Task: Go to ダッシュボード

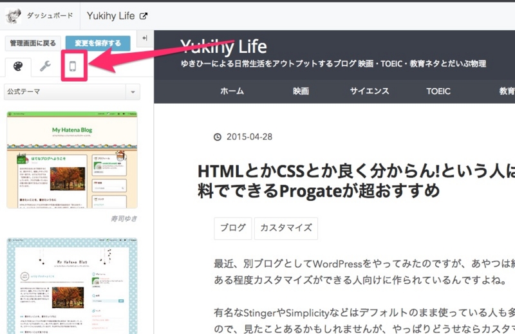Action: click(50, 15)
